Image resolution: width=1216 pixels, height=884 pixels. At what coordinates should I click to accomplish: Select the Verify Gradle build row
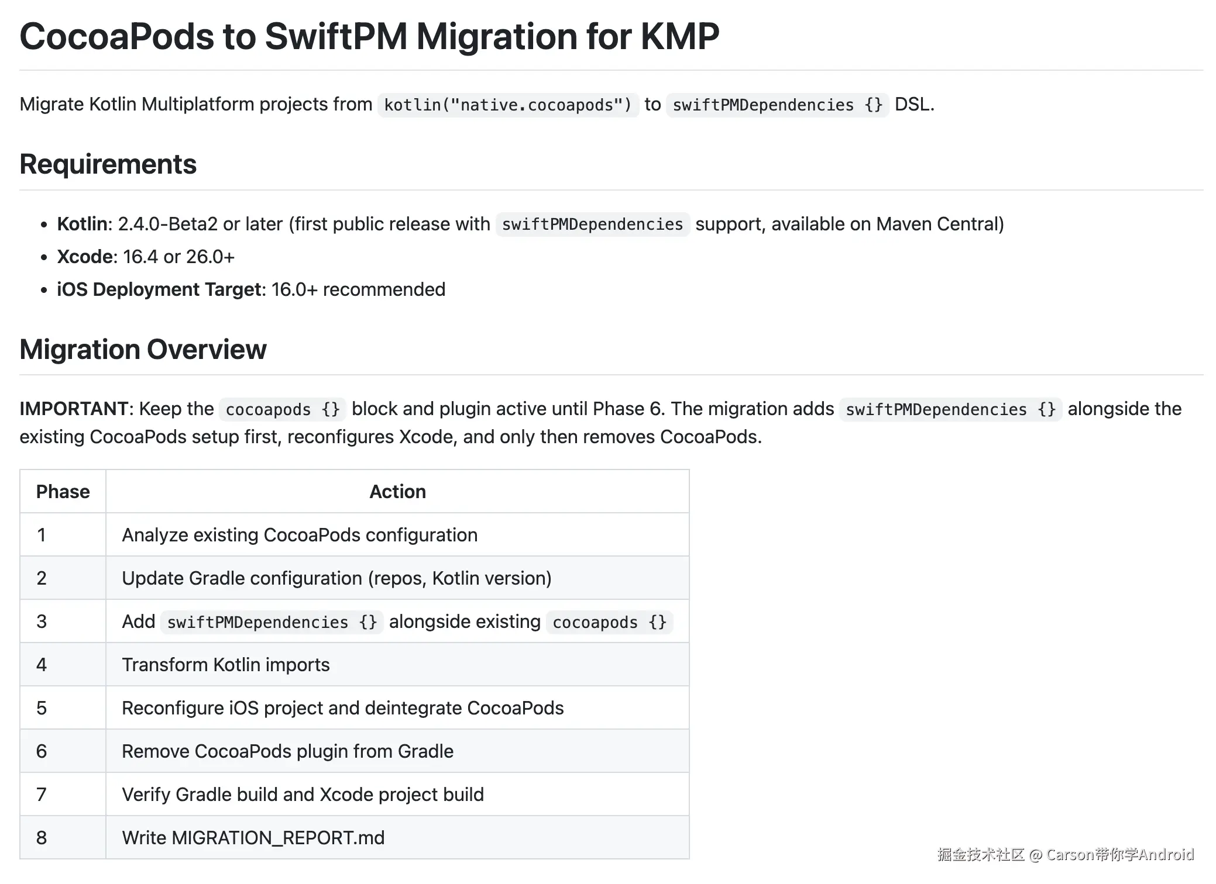coord(355,795)
